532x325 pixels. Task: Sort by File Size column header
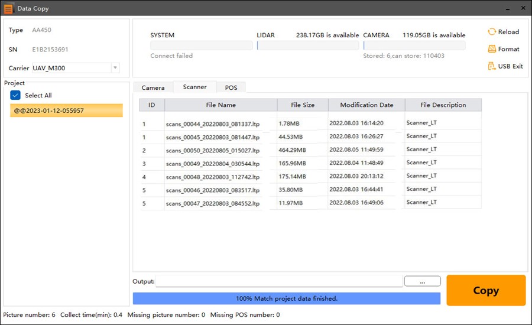pos(303,105)
